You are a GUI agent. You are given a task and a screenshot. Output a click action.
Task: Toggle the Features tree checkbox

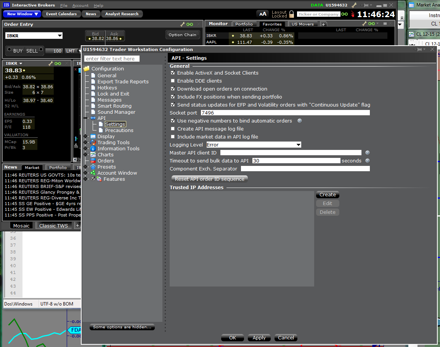(x=93, y=179)
